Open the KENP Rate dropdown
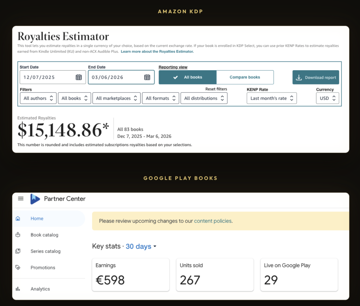The height and width of the screenshot is (306, 360). pyautogui.click(x=271, y=98)
